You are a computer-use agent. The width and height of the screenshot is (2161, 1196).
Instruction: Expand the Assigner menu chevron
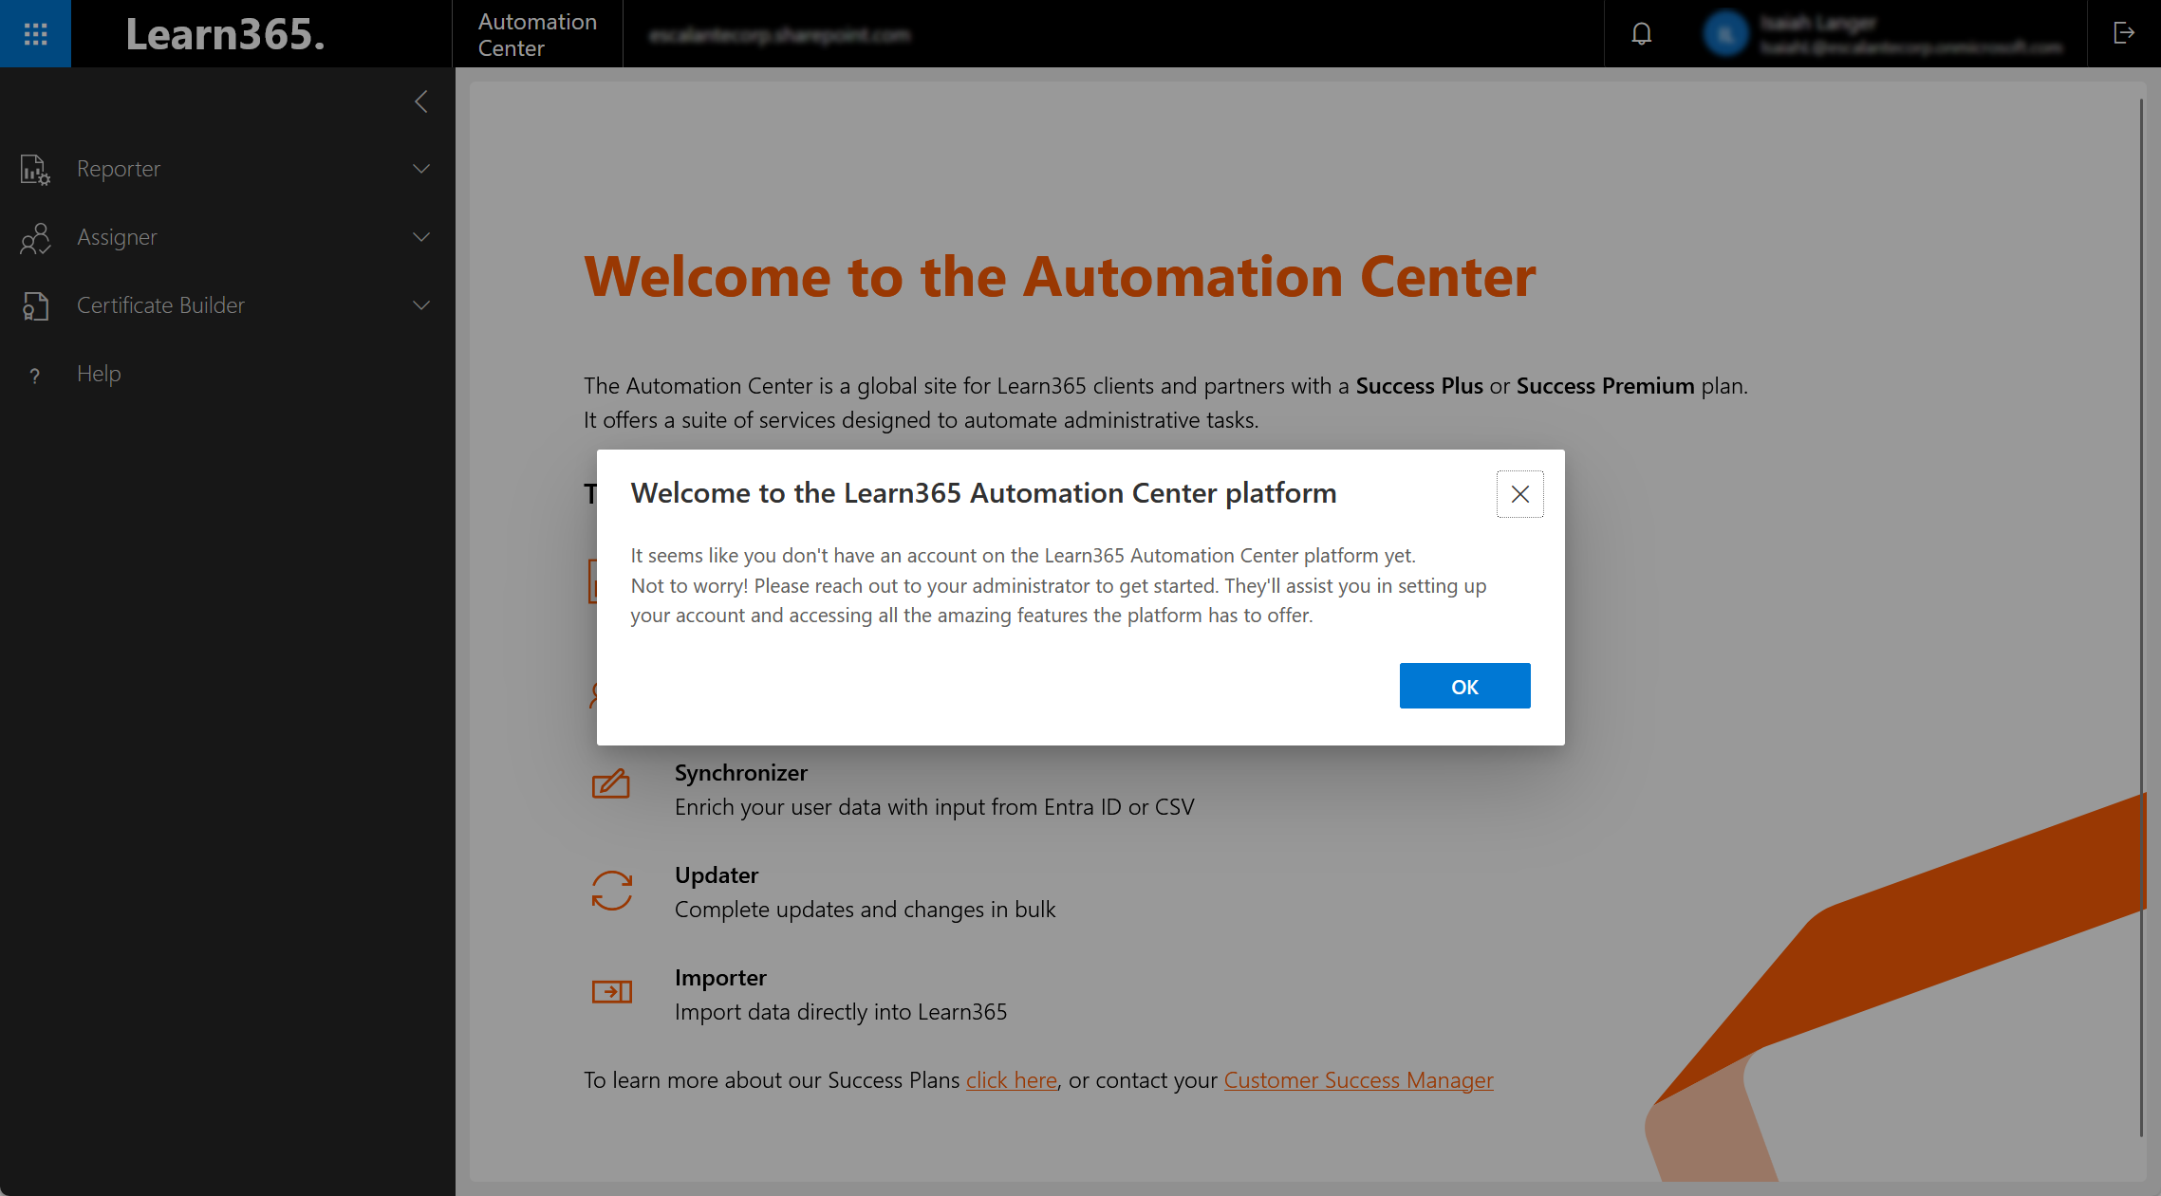tap(420, 237)
